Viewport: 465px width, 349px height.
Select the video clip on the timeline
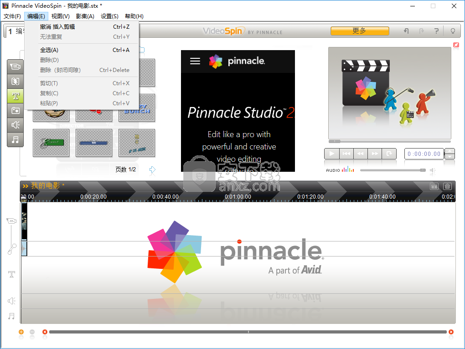click(x=24, y=221)
